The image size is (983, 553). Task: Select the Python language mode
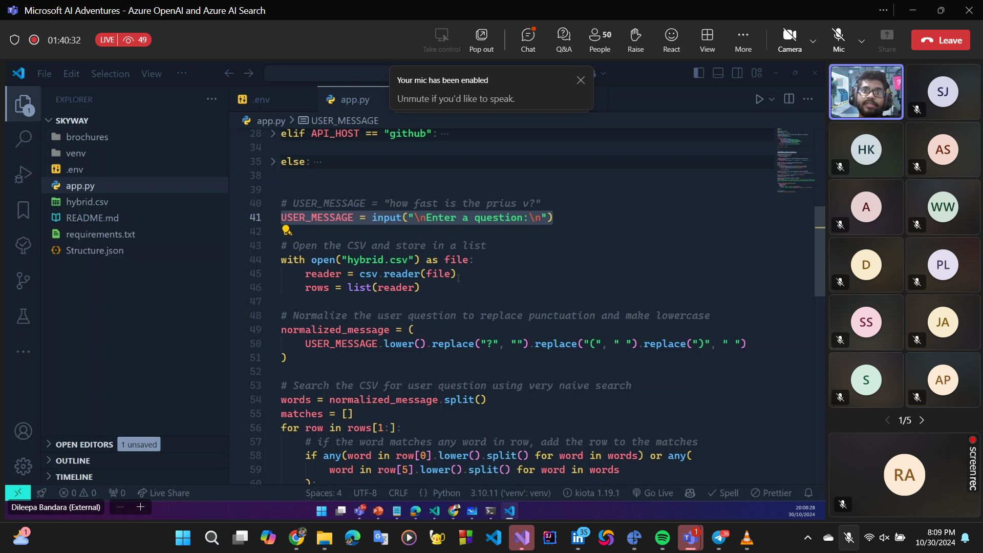coord(446,493)
